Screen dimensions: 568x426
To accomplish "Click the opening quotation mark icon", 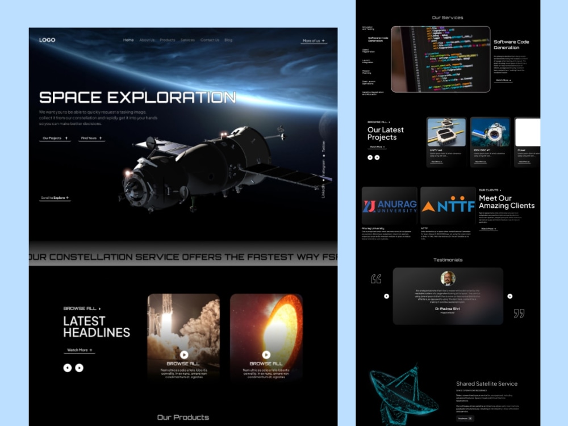I will point(376,279).
